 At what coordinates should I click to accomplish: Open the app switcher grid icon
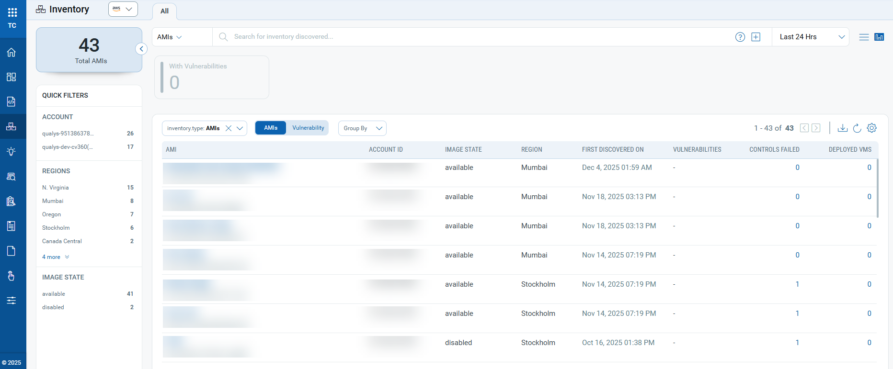(12, 12)
